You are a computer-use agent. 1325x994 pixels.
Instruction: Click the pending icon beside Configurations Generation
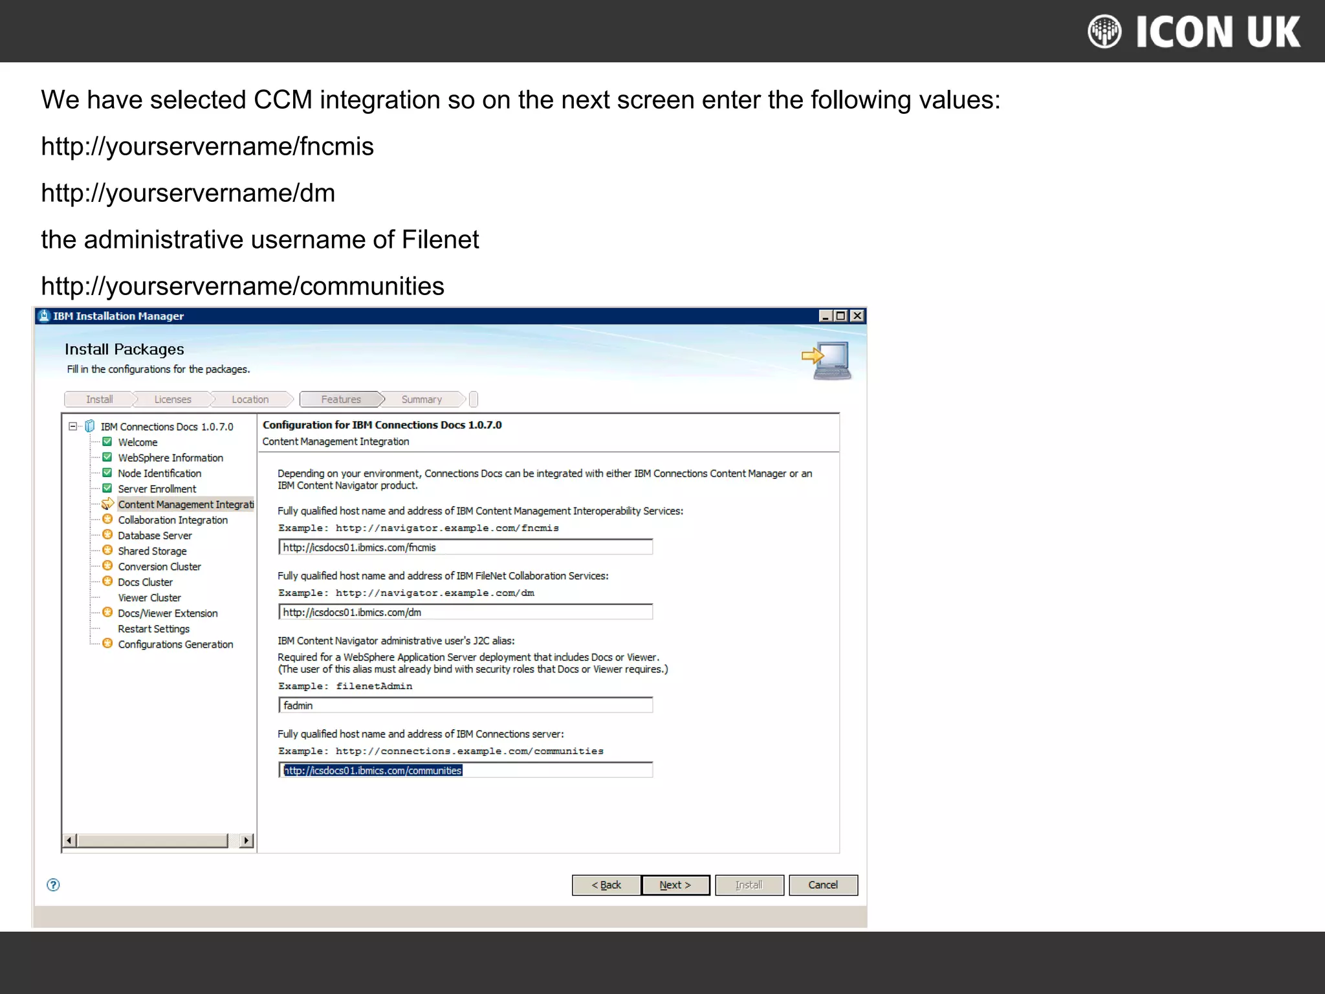point(107,643)
